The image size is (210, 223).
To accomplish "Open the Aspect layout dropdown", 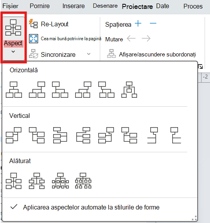I will 13,39.
